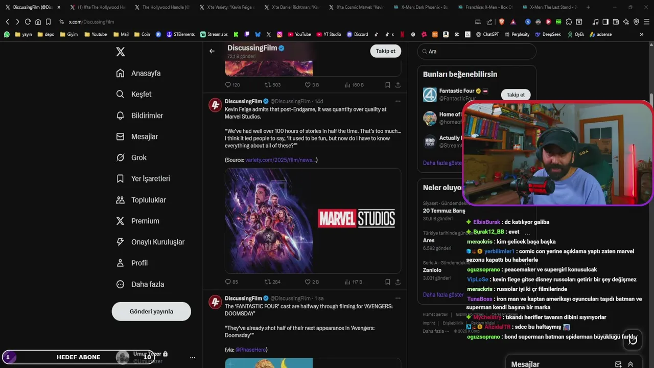Open the variety.com source link

[280, 160]
